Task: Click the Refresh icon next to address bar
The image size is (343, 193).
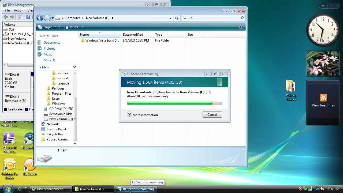Action: (177, 18)
